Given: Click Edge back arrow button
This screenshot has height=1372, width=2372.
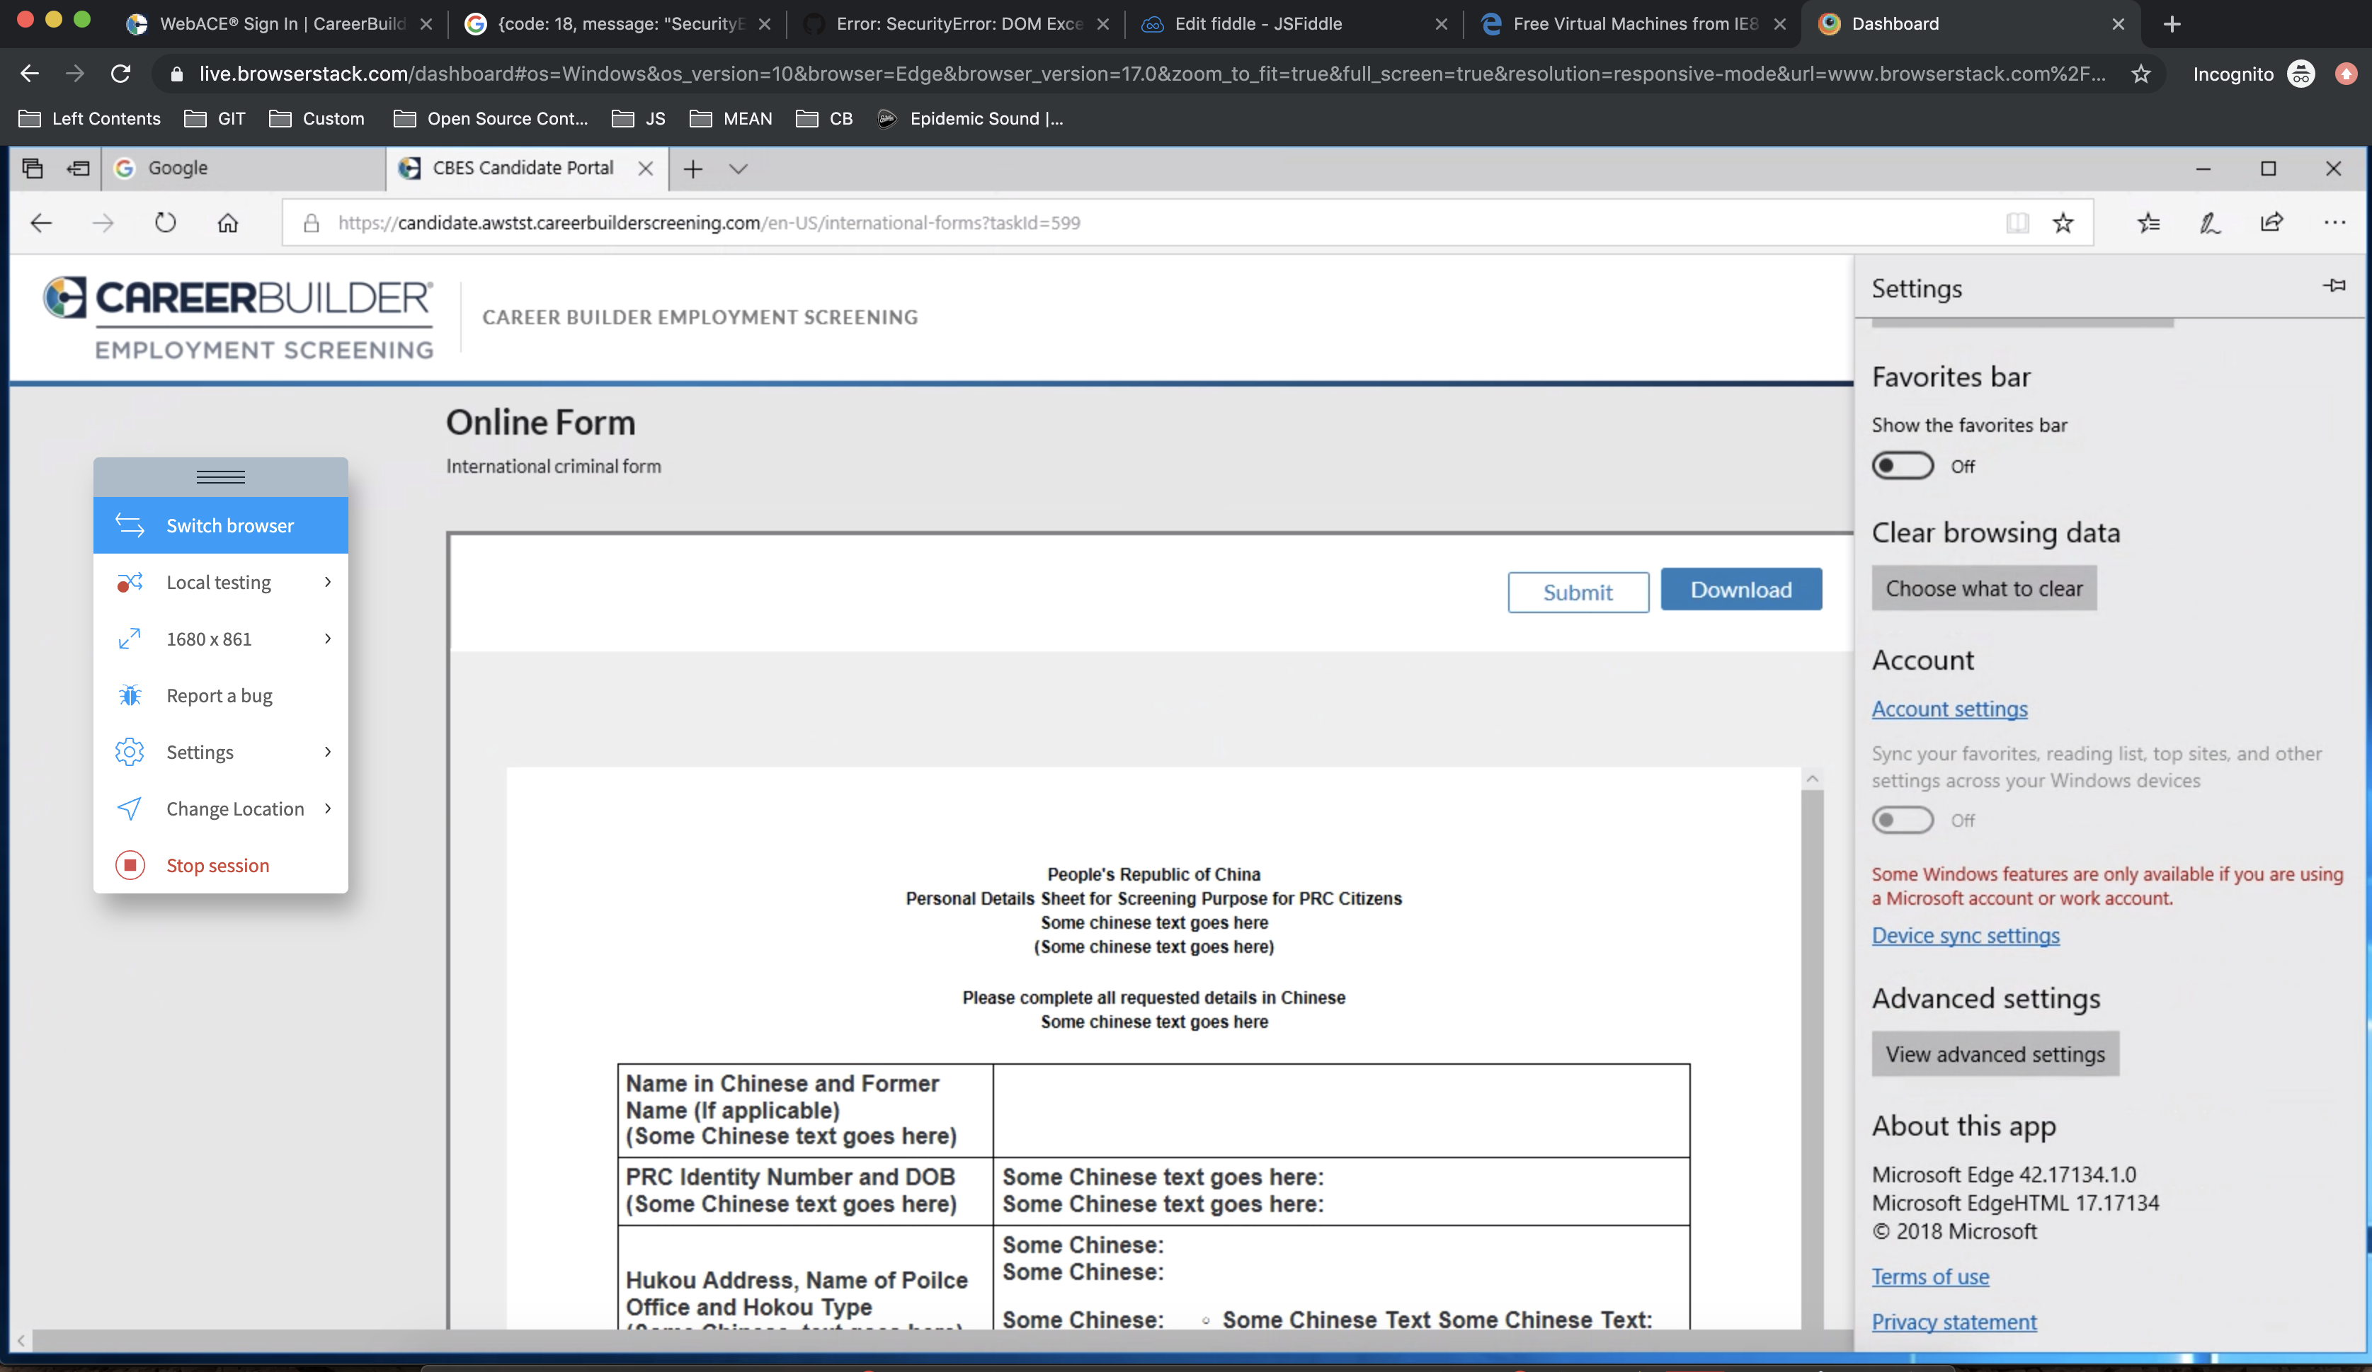Looking at the screenshot, I should coord(41,223).
